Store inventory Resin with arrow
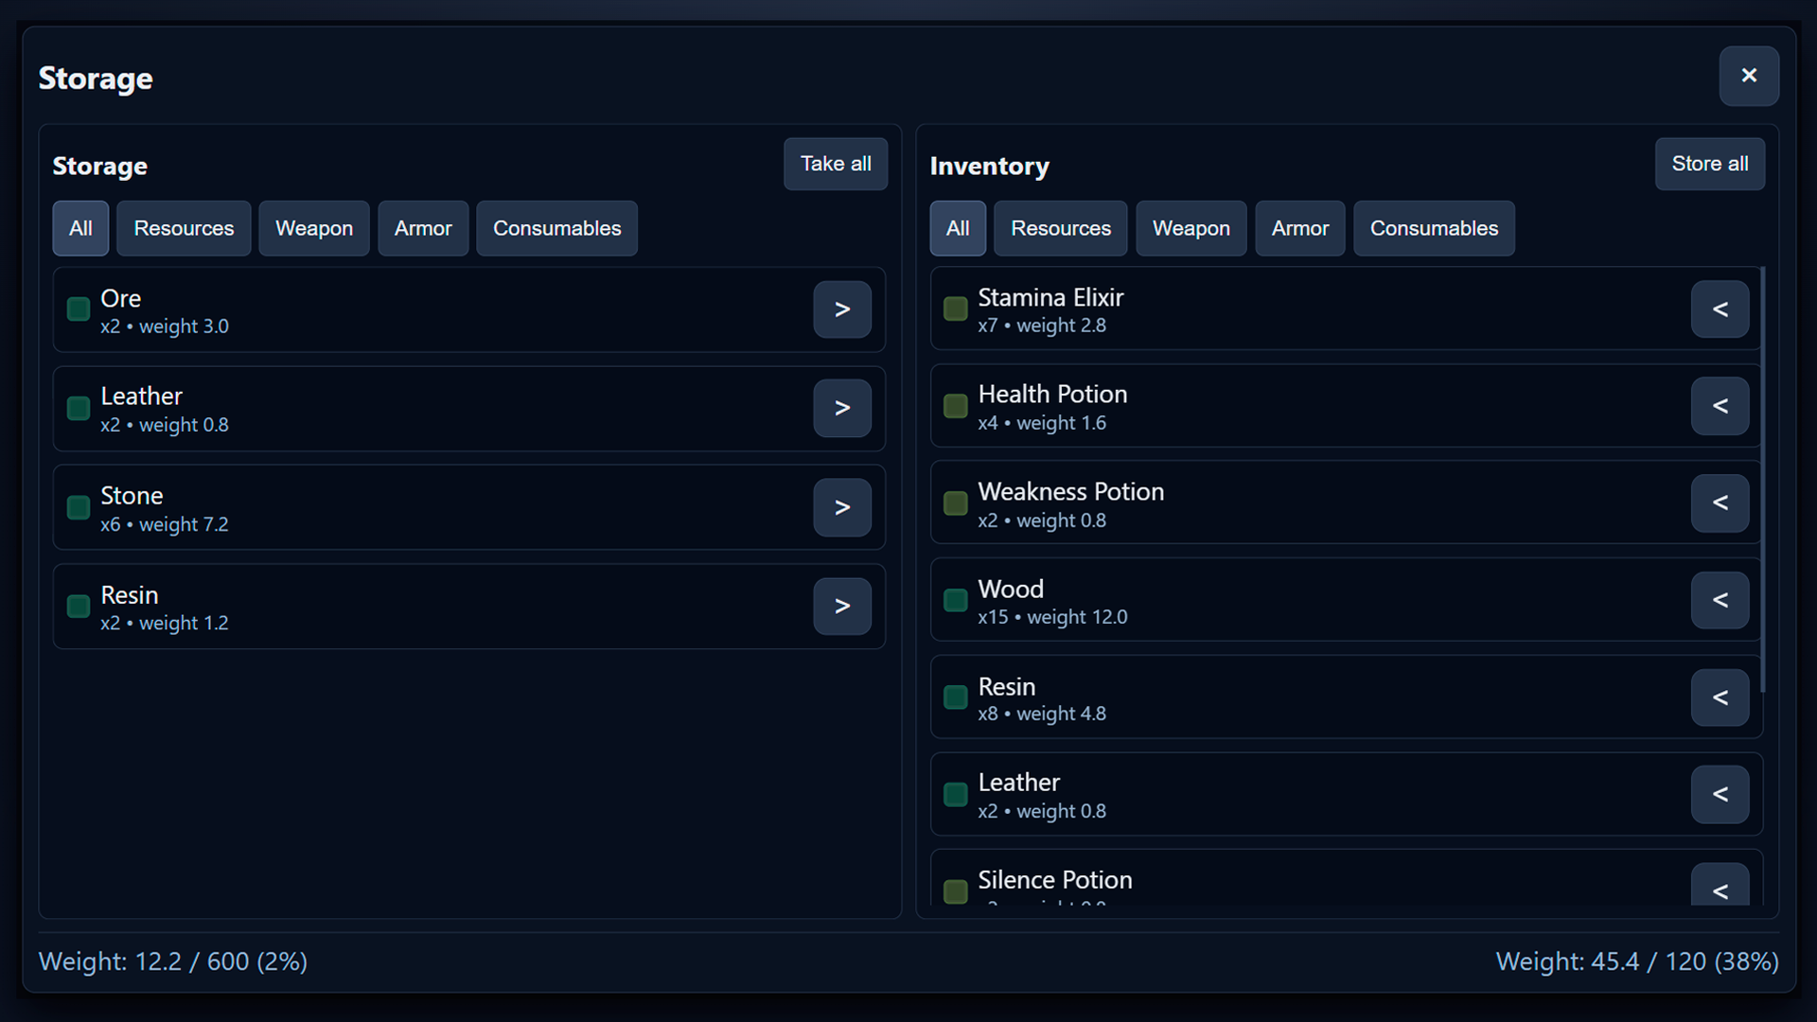 (x=1720, y=697)
